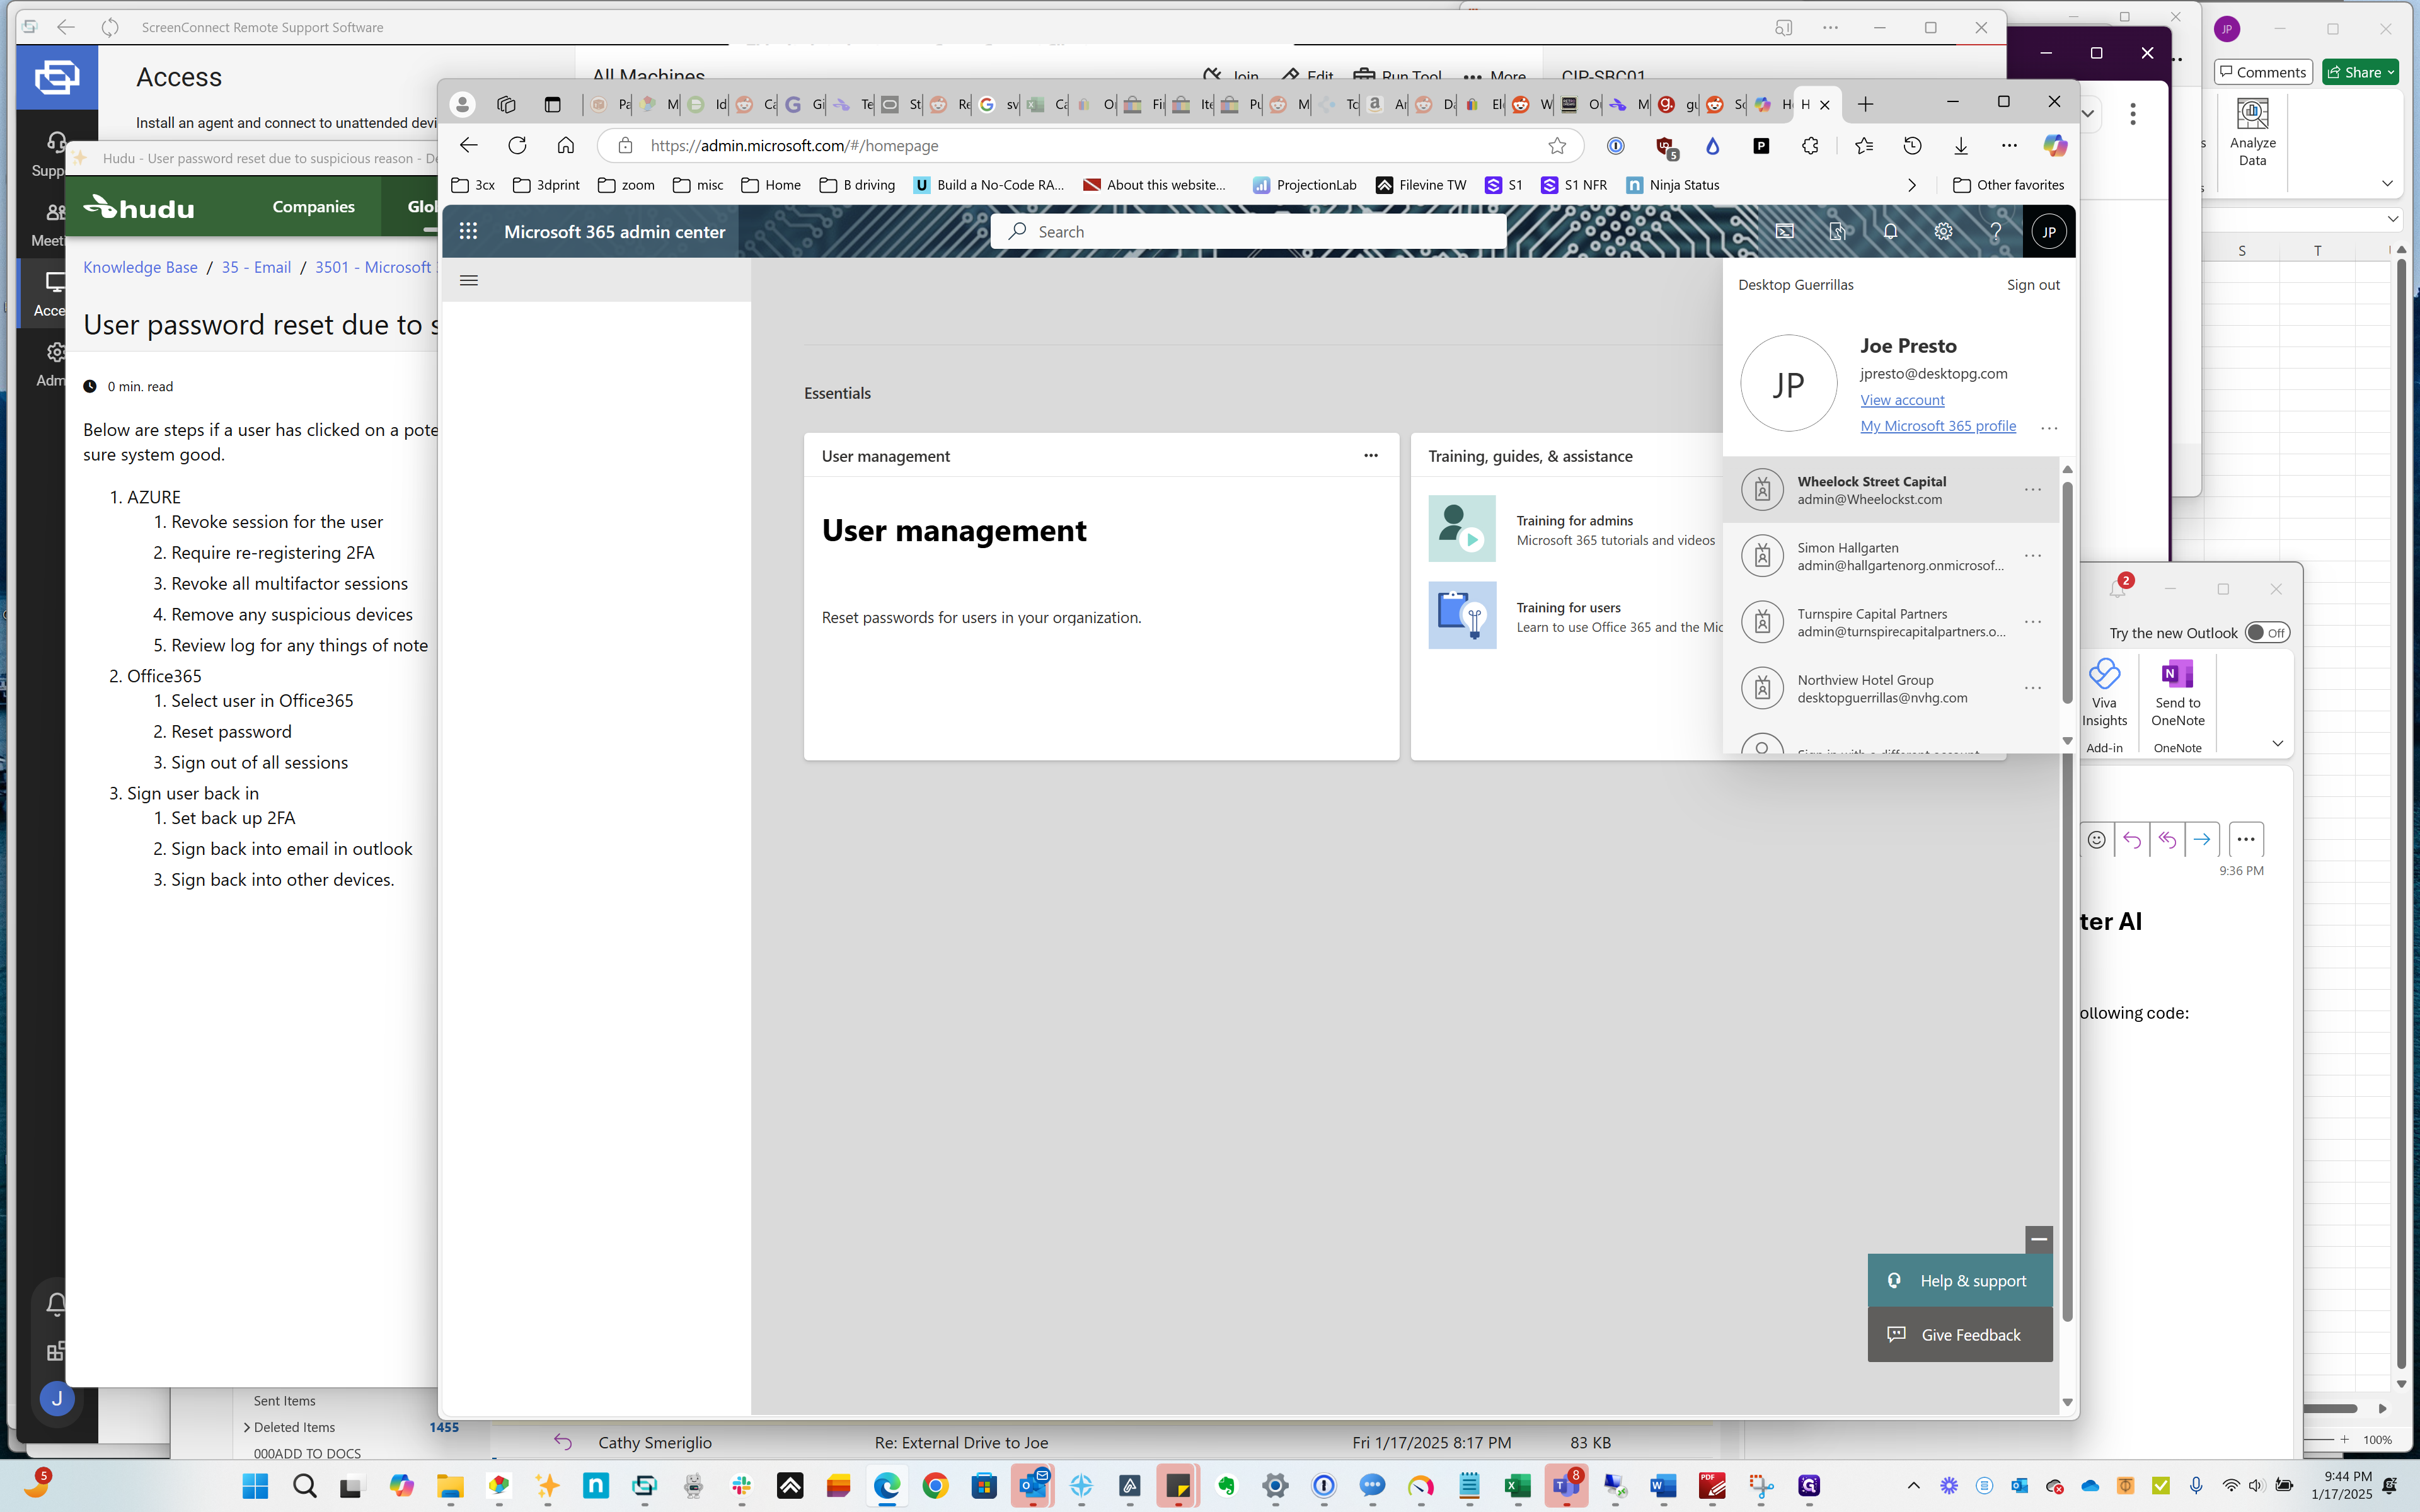Viewport: 2420px width, 1512px height.
Task: Expand the Excel formula bar chevron
Action: [2392, 219]
